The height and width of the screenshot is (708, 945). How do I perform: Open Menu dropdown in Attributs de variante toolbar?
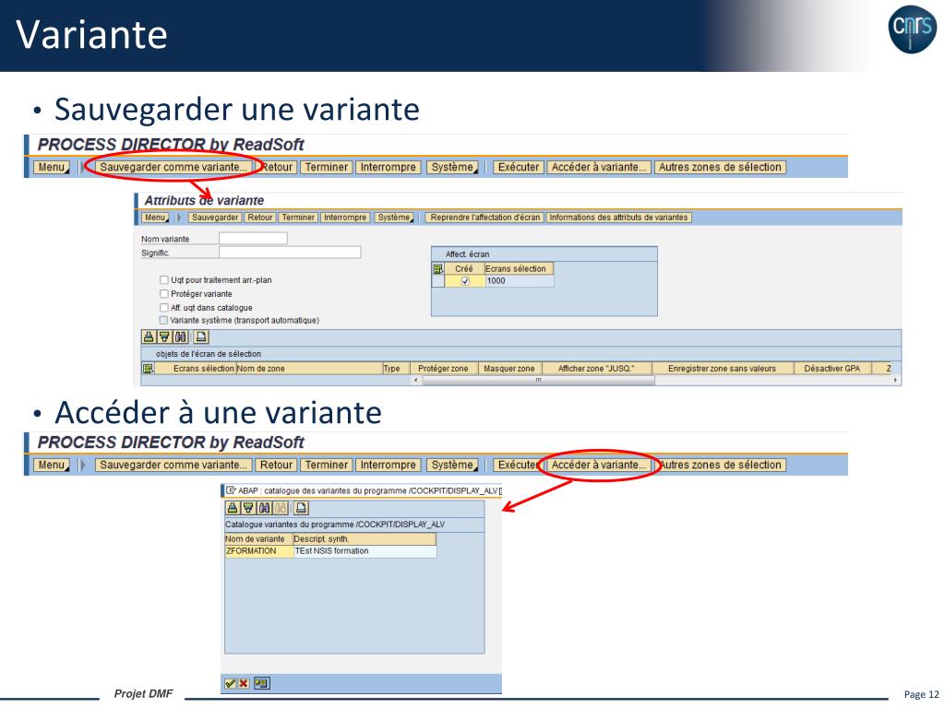coord(155,218)
